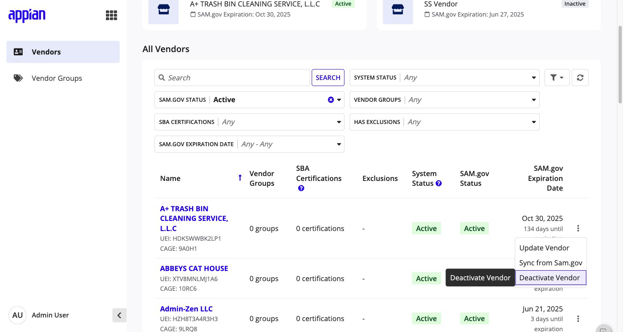Focus the vendor Search text field
623x332 pixels.
pos(232,78)
